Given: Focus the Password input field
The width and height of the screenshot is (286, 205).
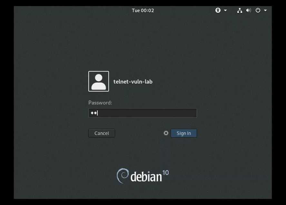Looking at the screenshot, I should pos(143,112).
